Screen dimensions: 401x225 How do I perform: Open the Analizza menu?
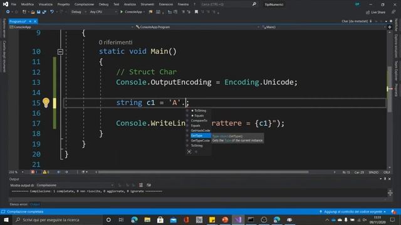pyautogui.click(x=130, y=4)
